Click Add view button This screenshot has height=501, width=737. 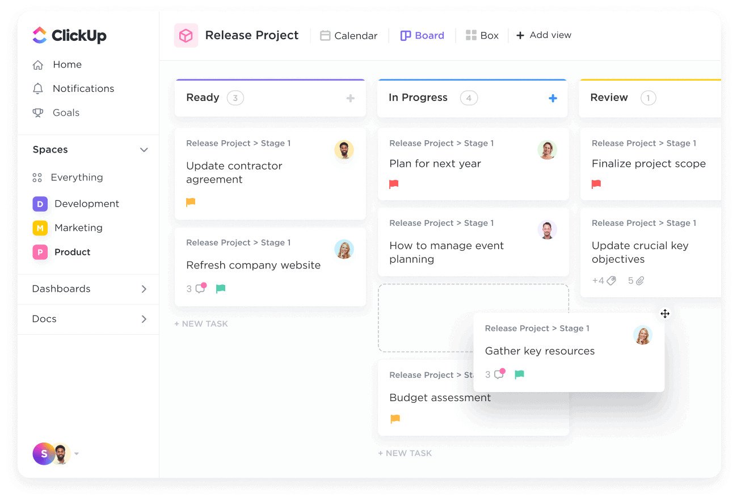point(544,35)
